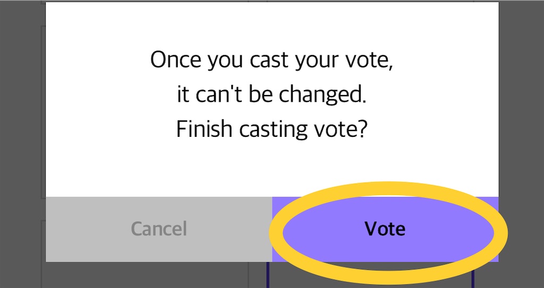Click the "it can't be changed." text

272,94
